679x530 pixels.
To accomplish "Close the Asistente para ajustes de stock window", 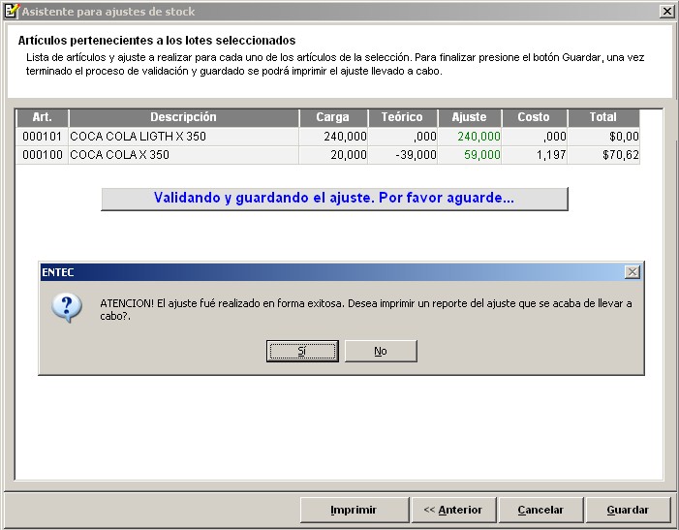I will point(666,12).
